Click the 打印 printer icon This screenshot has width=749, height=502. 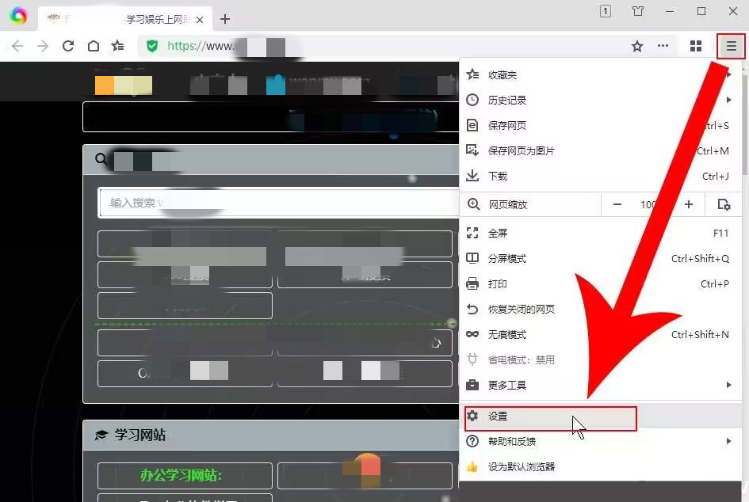point(472,283)
